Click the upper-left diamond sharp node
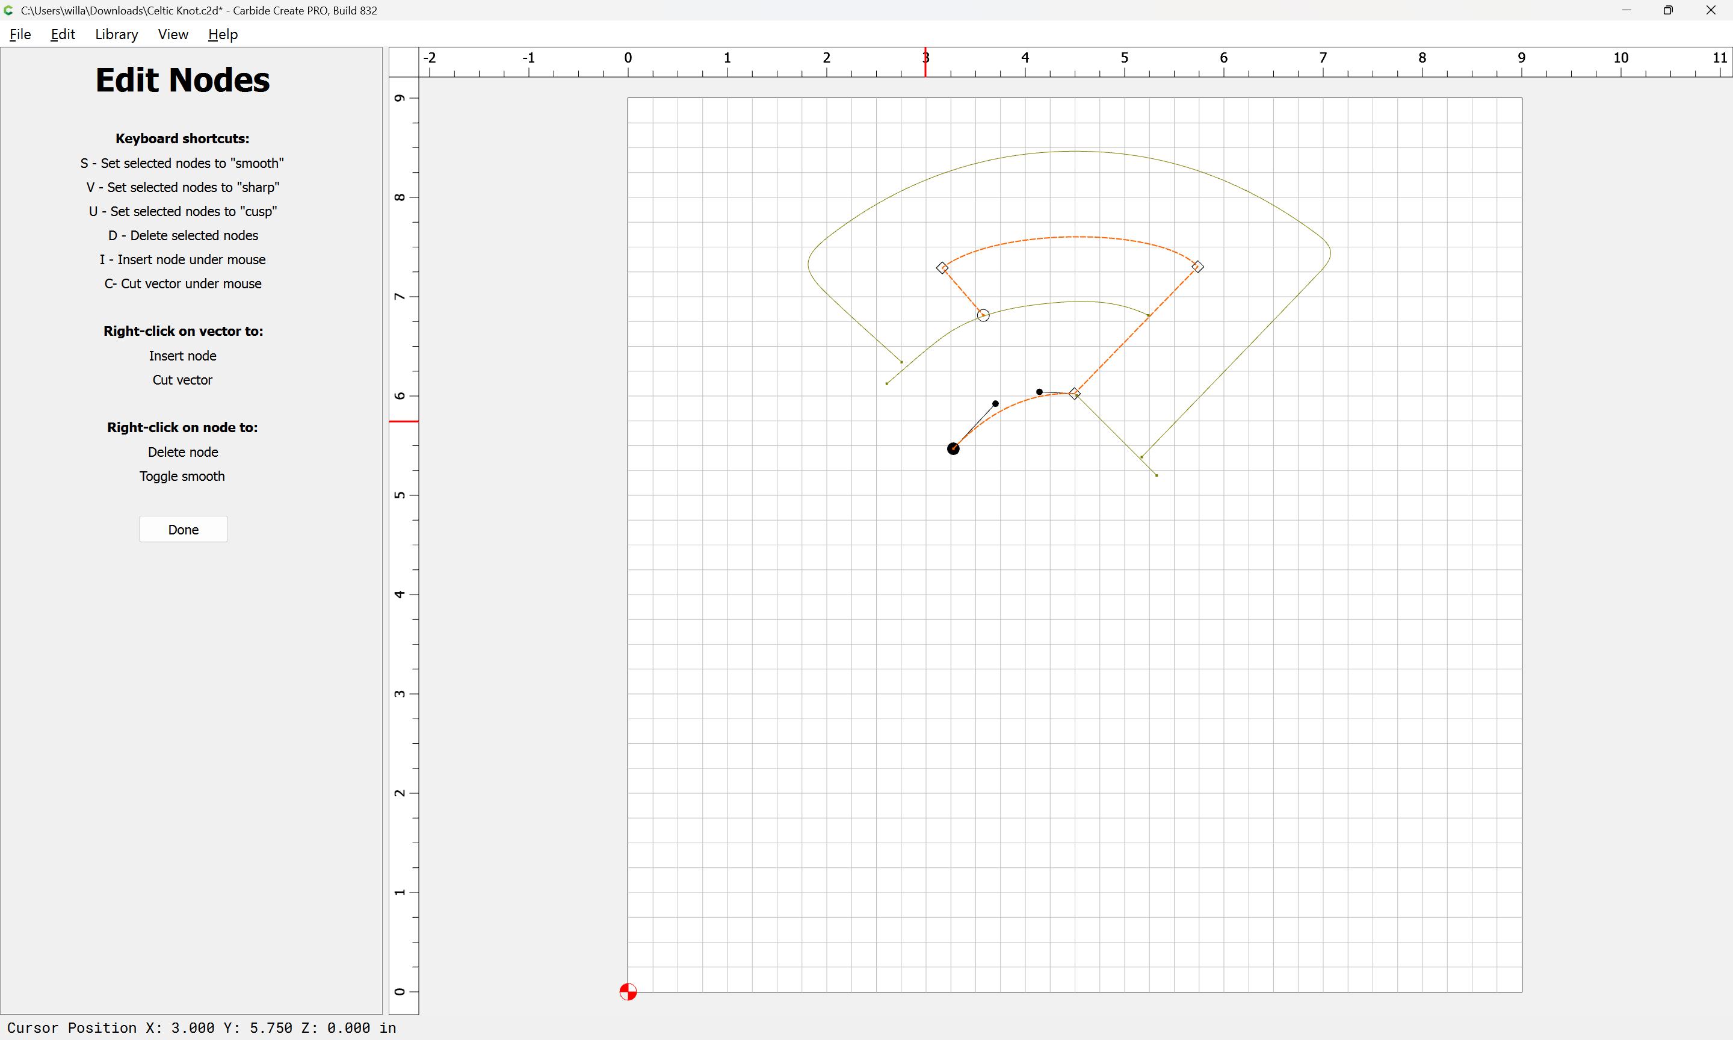1733x1040 pixels. click(x=942, y=268)
